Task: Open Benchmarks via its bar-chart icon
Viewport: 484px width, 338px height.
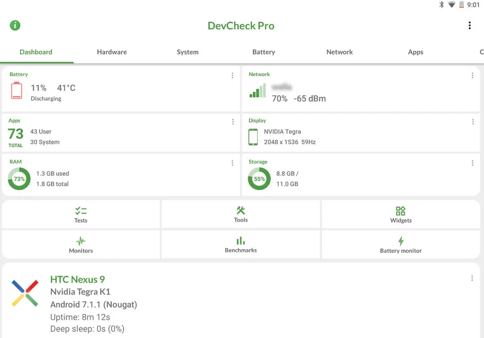Action: tap(241, 241)
